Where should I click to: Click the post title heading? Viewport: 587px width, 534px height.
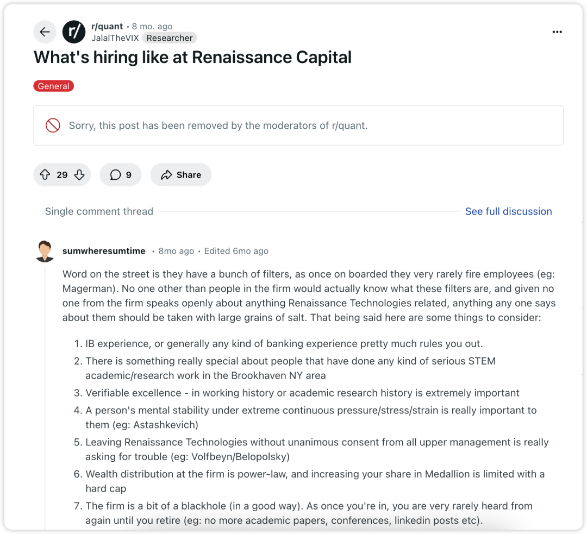[x=192, y=57]
